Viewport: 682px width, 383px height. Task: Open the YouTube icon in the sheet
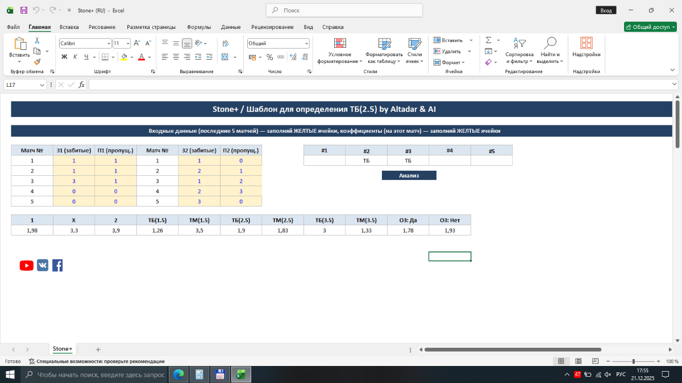tap(27, 266)
